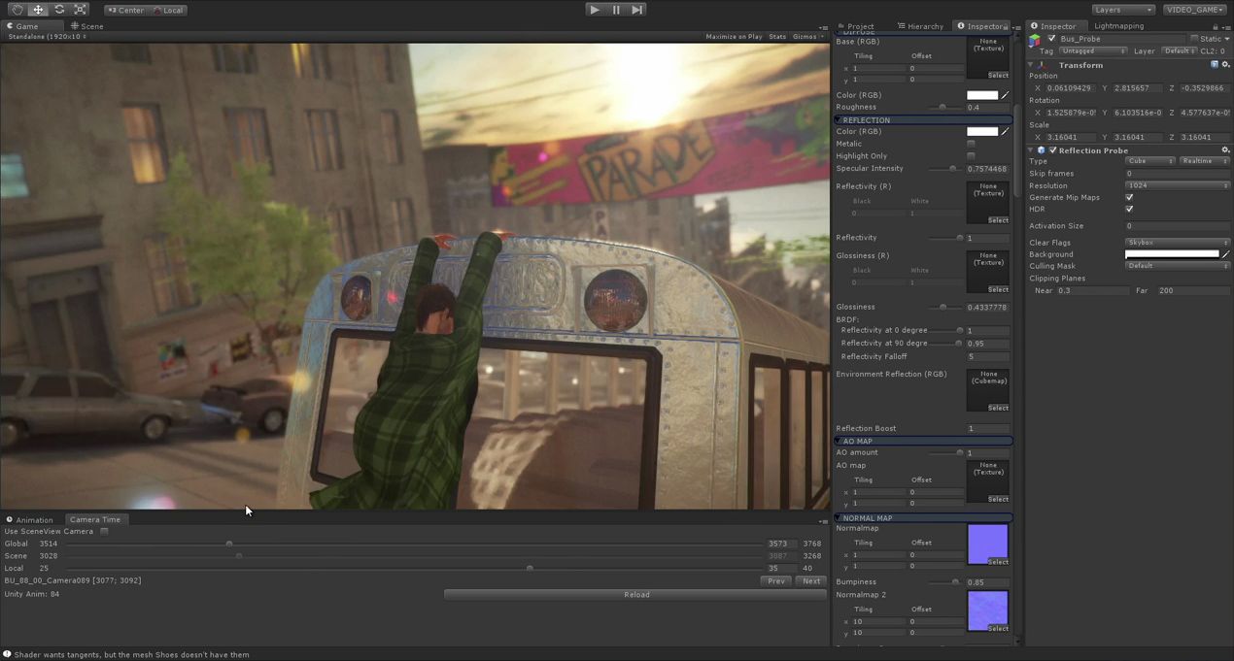The image size is (1234, 661).
Task: Click the Transform help book icon
Action: (x=1214, y=65)
